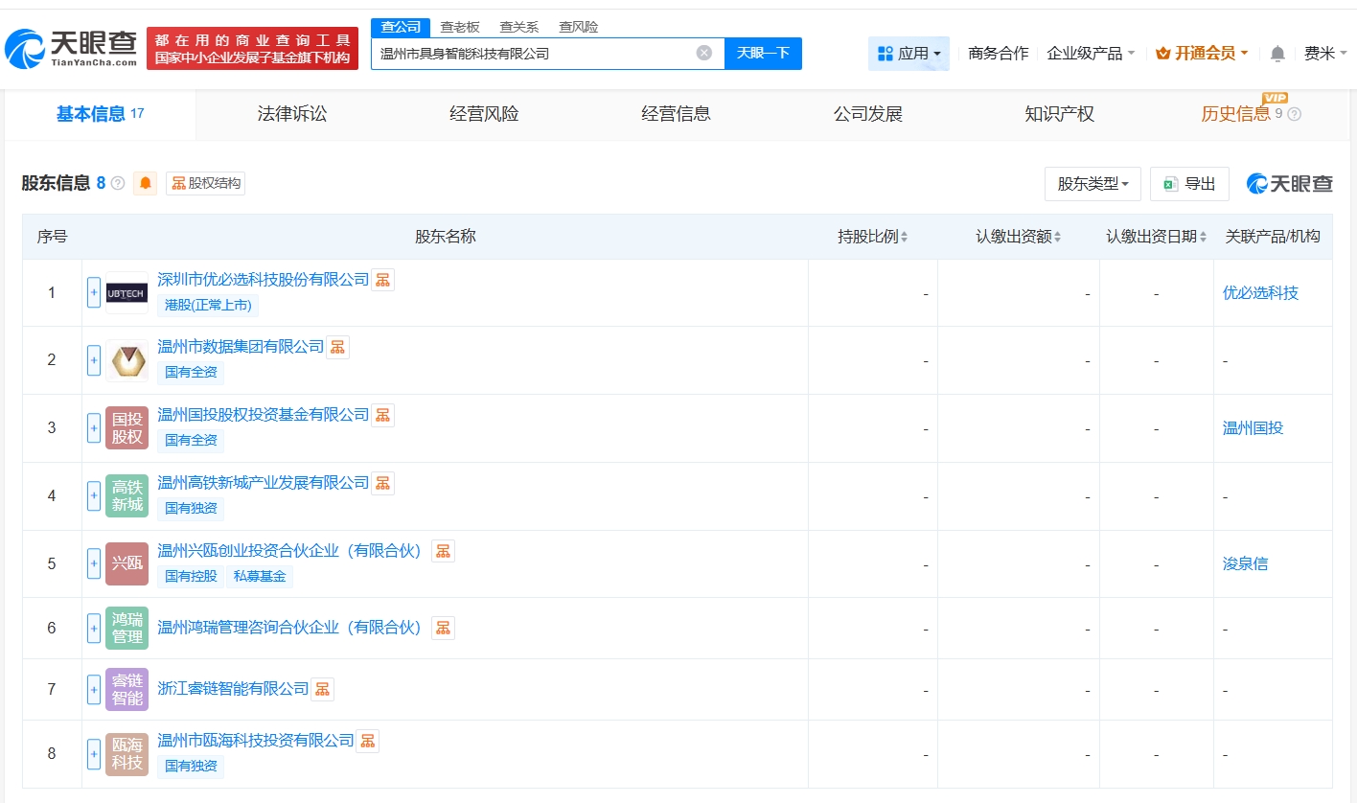Viewport: 1357px width, 803px height.
Task: Open equity structure icon for 温州鸿瑞管理咨询
Action: (x=443, y=628)
